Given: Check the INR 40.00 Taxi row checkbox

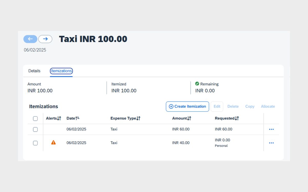Looking at the screenshot, I should click(x=35, y=143).
